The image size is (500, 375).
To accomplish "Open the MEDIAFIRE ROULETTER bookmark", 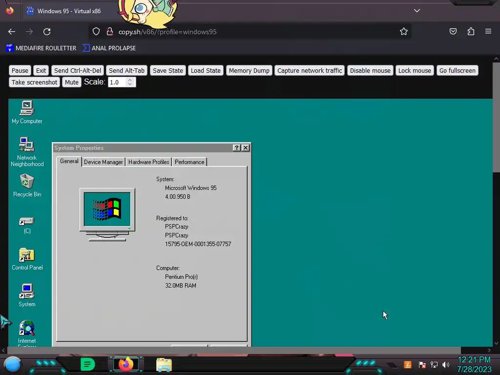I will [x=41, y=48].
